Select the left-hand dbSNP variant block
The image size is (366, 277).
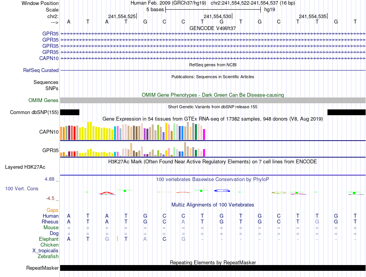pyautogui.click(x=70, y=112)
